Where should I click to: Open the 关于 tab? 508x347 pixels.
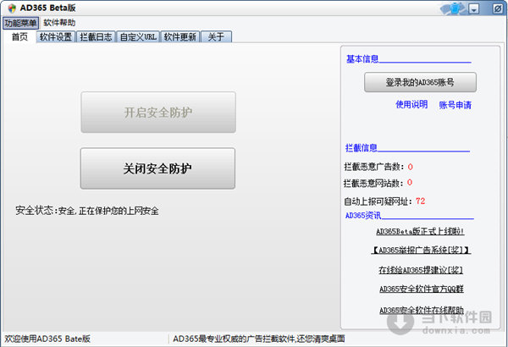216,37
